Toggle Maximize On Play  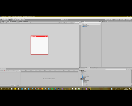pos(62,23)
